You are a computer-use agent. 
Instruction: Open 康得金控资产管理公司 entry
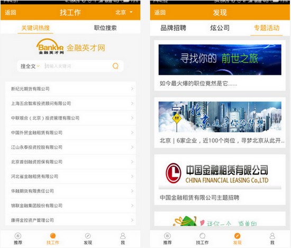70,220
